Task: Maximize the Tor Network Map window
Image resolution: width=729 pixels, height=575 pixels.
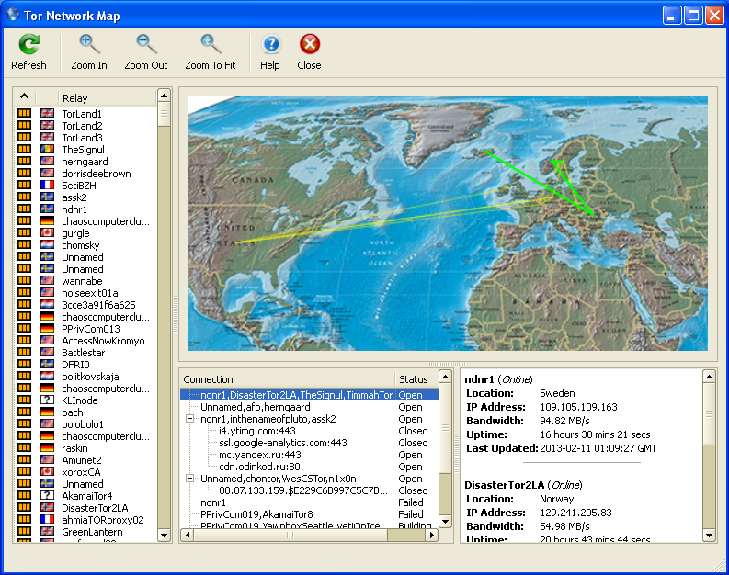Action: [x=693, y=16]
